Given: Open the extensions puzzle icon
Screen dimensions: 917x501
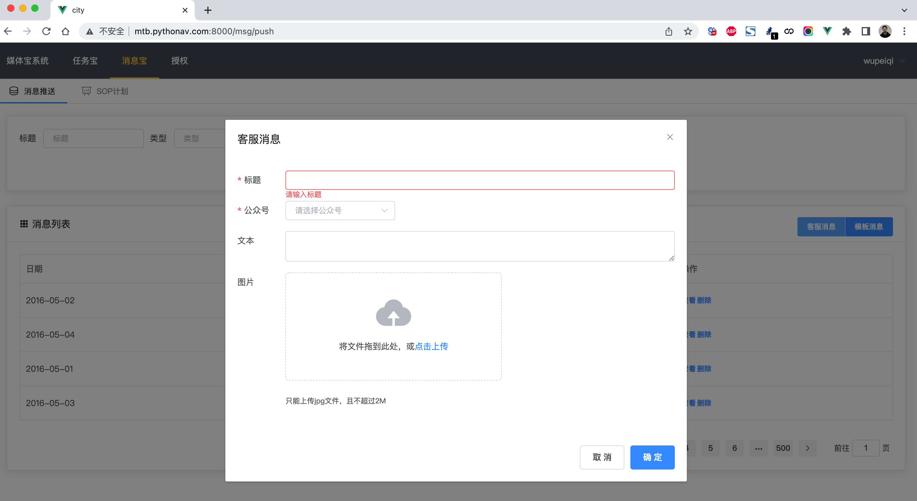Looking at the screenshot, I should pos(846,31).
